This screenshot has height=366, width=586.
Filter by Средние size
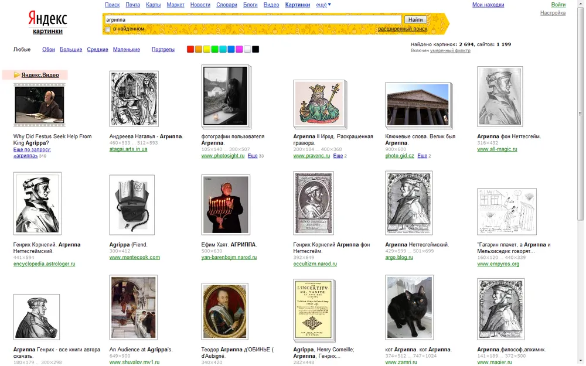(97, 49)
